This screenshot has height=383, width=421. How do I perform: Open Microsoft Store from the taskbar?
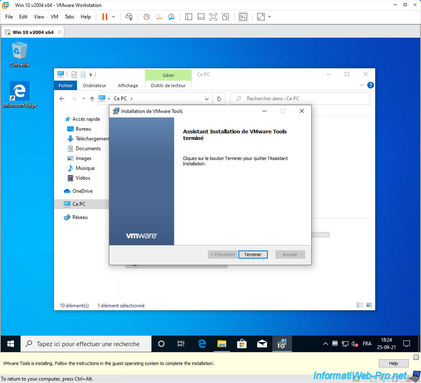point(242,344)
